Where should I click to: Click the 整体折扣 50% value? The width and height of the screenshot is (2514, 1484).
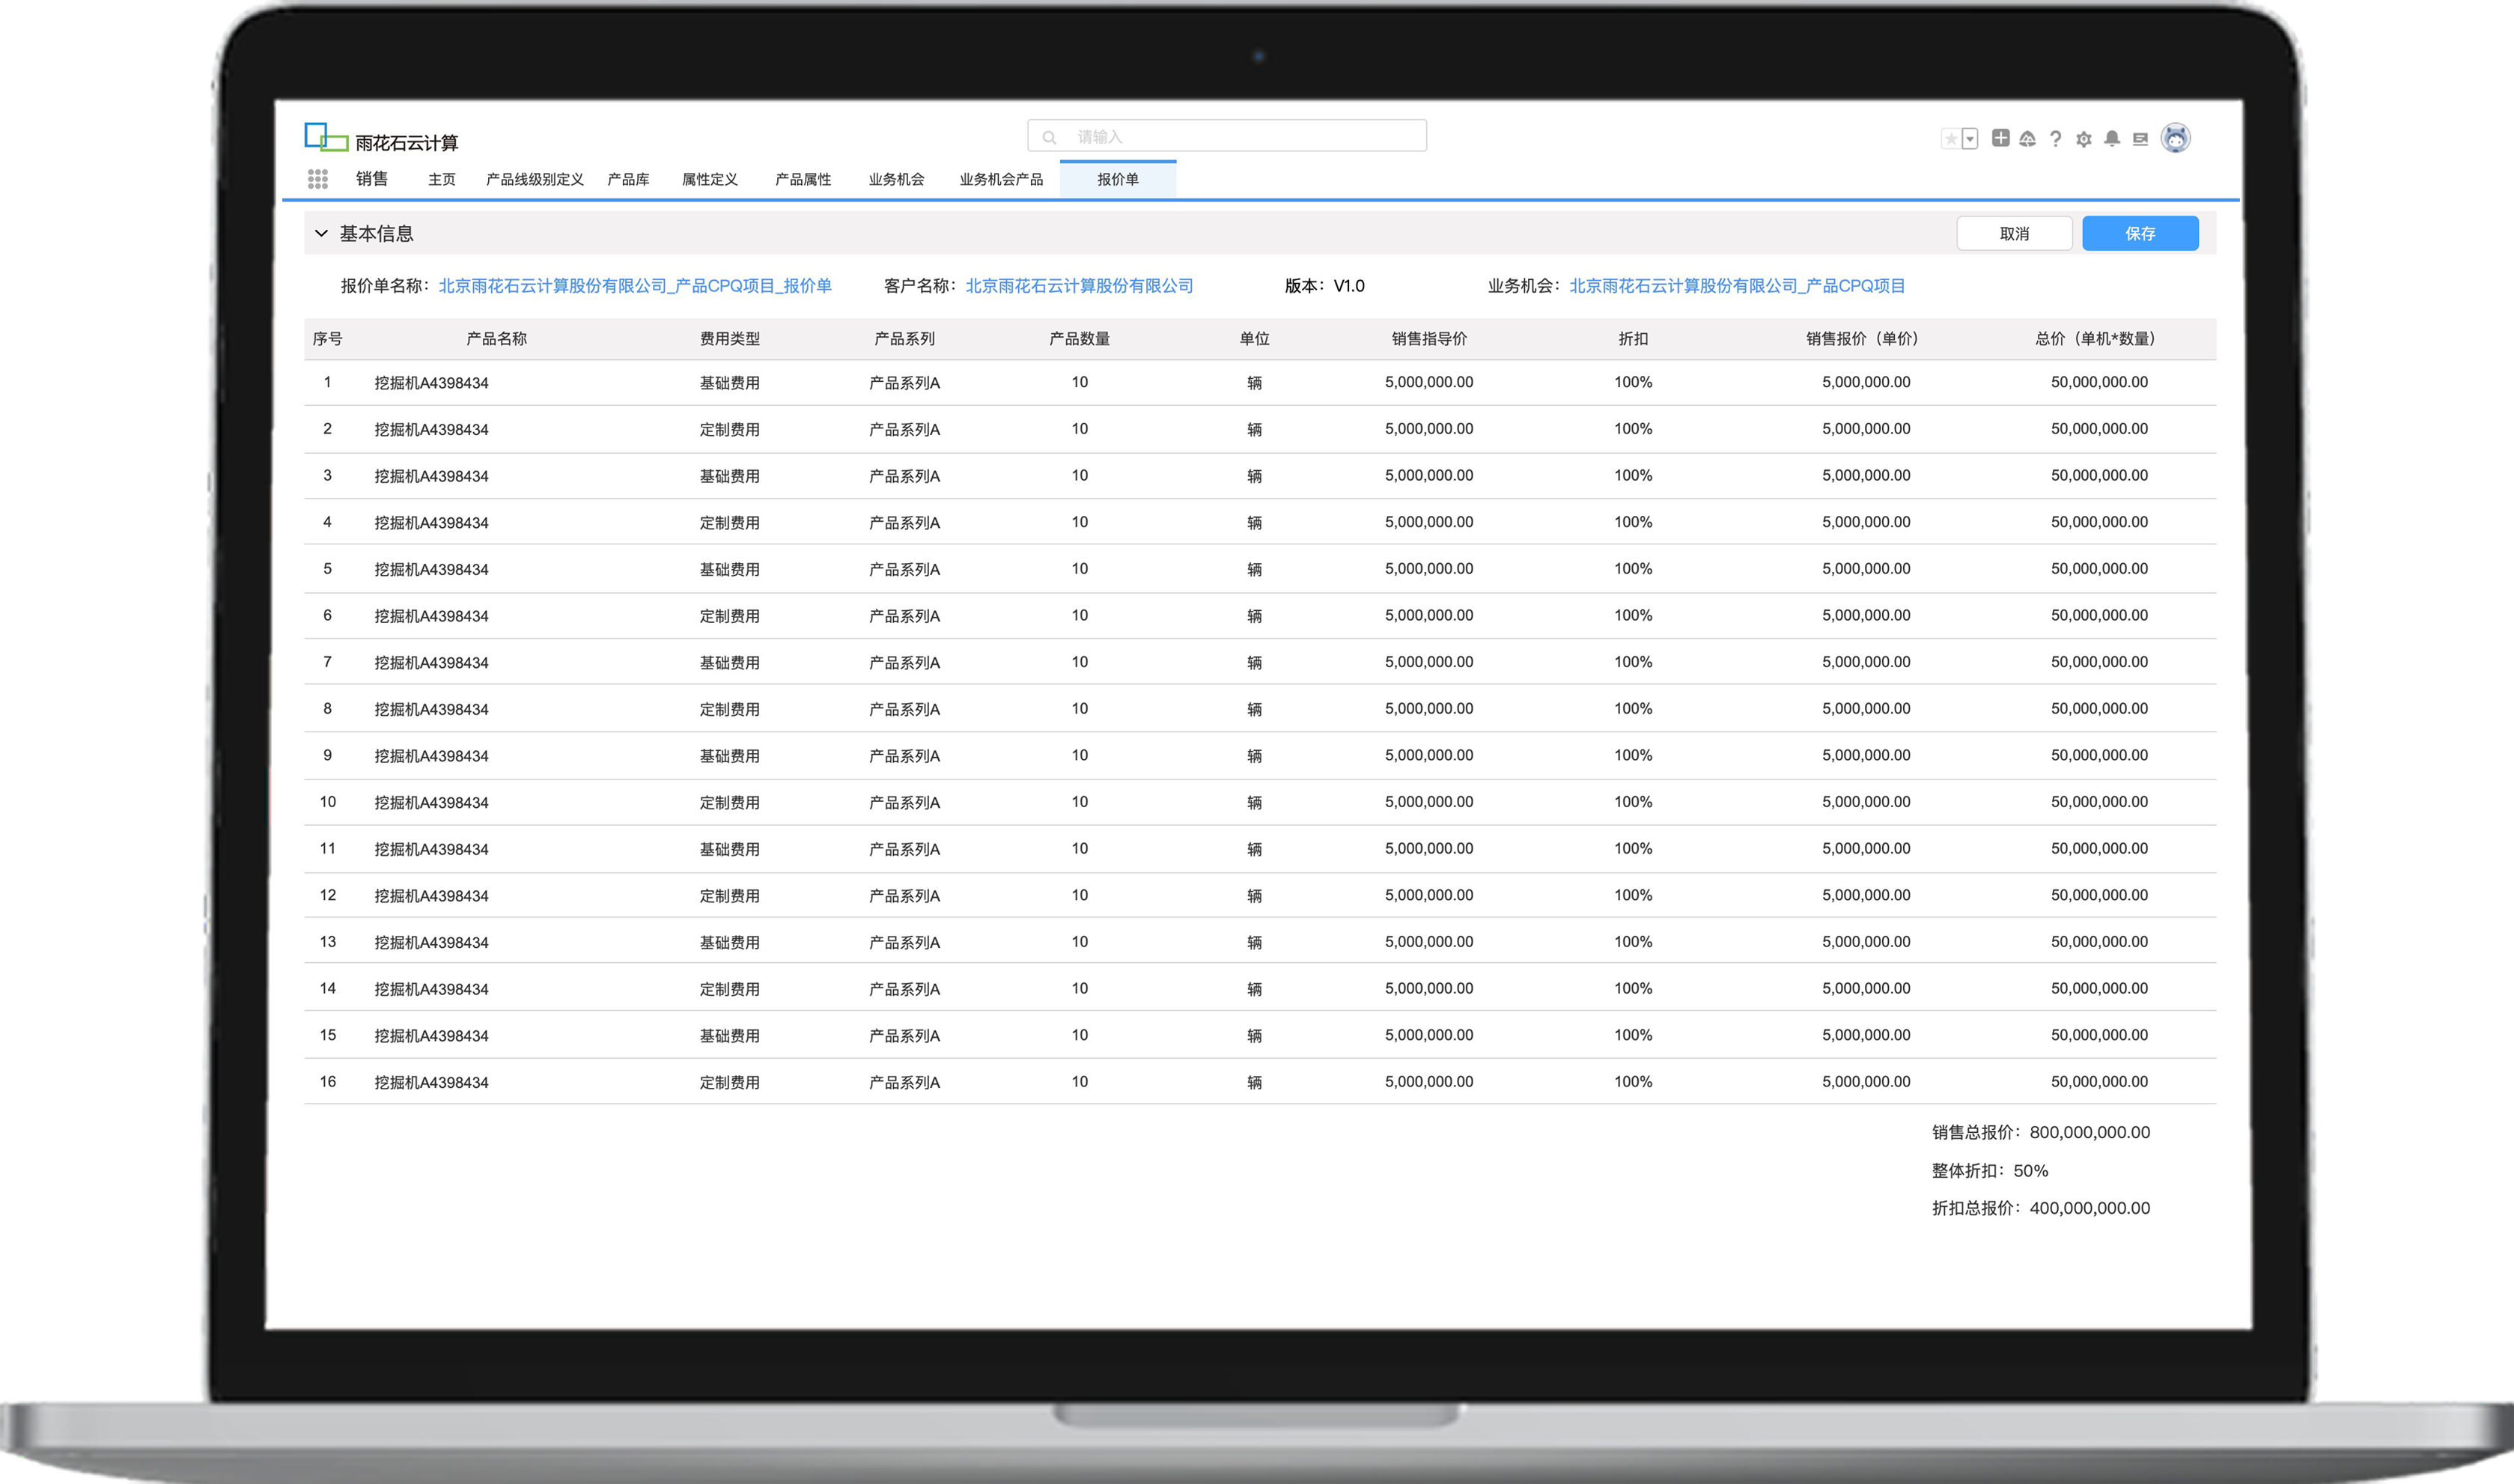pos(2030,1170)
